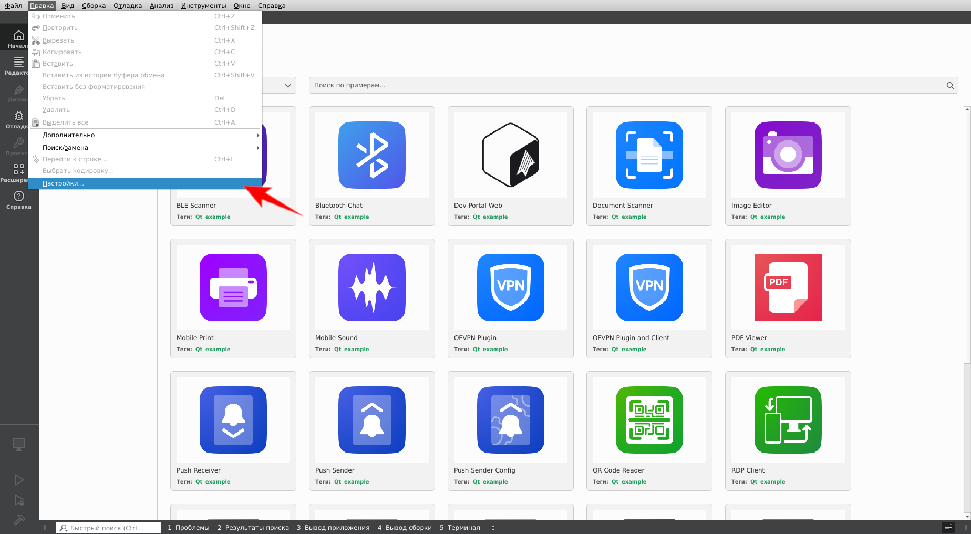Toggle progress details in status bar
This screenshot has width=971, height=534.
click(x=948, y=528)
